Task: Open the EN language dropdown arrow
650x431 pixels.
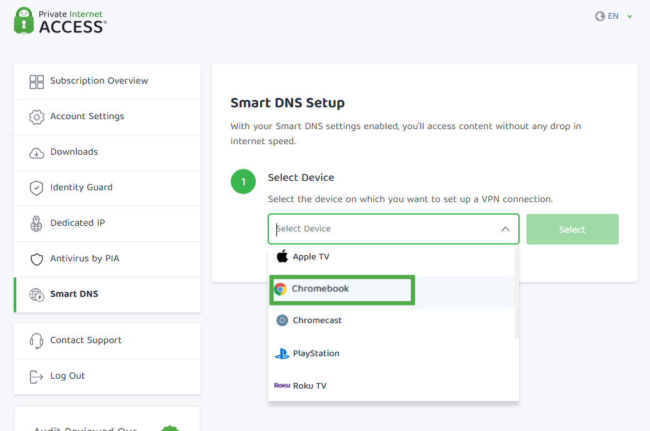Action: pos(629,17)
